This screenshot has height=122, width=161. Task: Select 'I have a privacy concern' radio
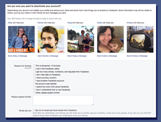point(34,78)
